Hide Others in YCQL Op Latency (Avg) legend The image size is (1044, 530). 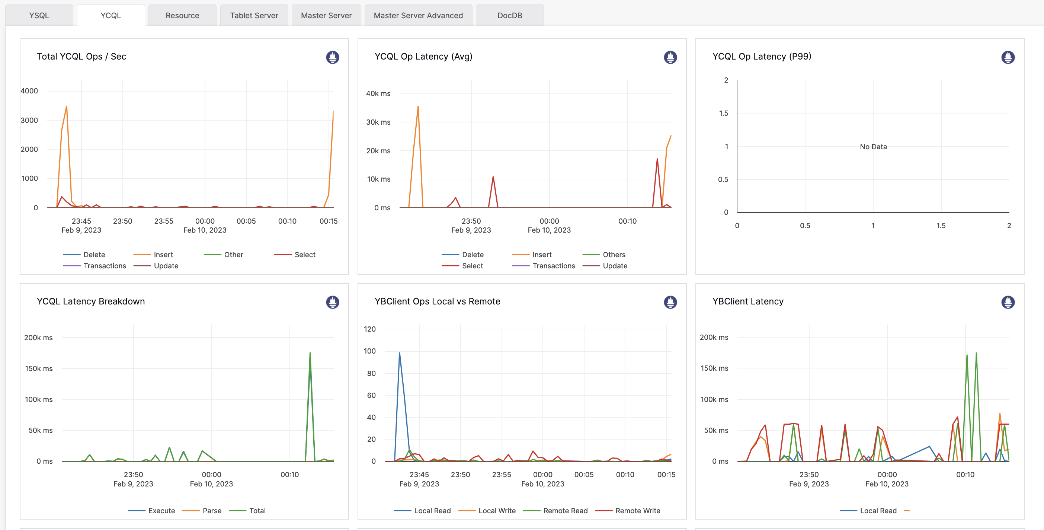(x=604, y=255)
